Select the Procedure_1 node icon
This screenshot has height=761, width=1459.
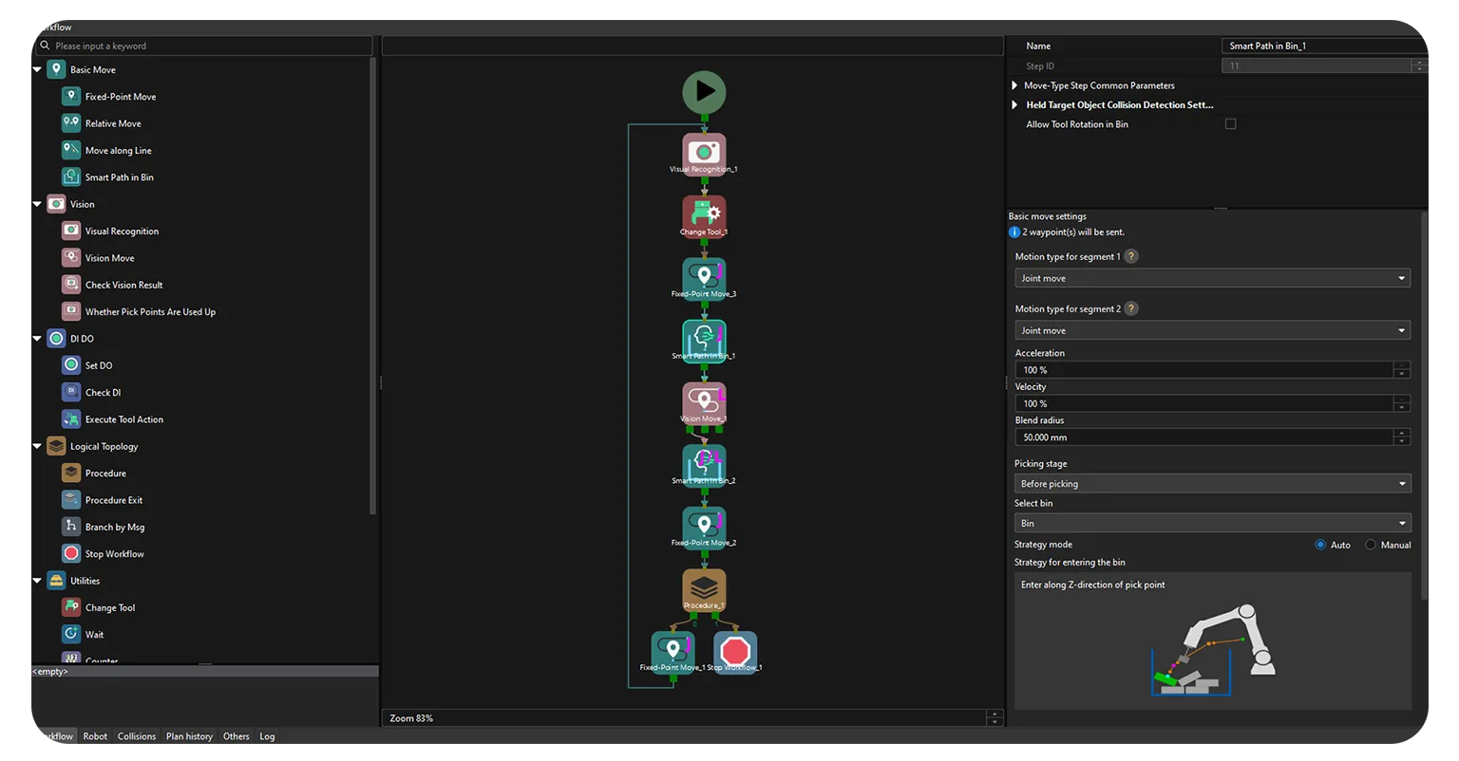tap(704, 589)
